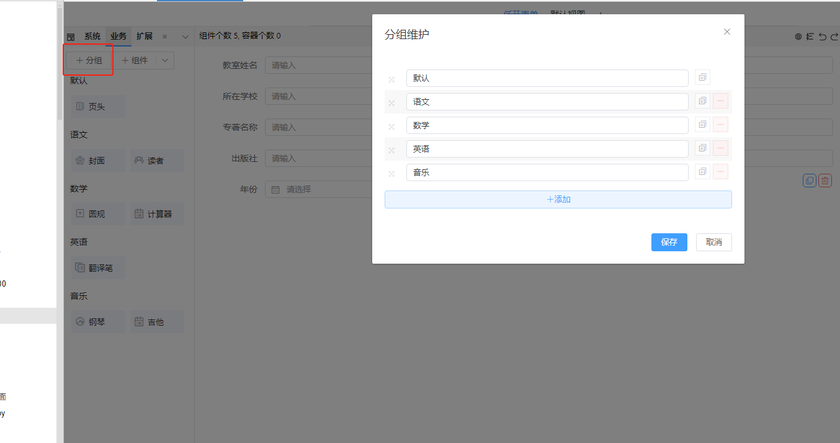Viewport: 840px width, 443px height.
Task: Click the 添加 button to add group
Action: click(x=558, y=199)
